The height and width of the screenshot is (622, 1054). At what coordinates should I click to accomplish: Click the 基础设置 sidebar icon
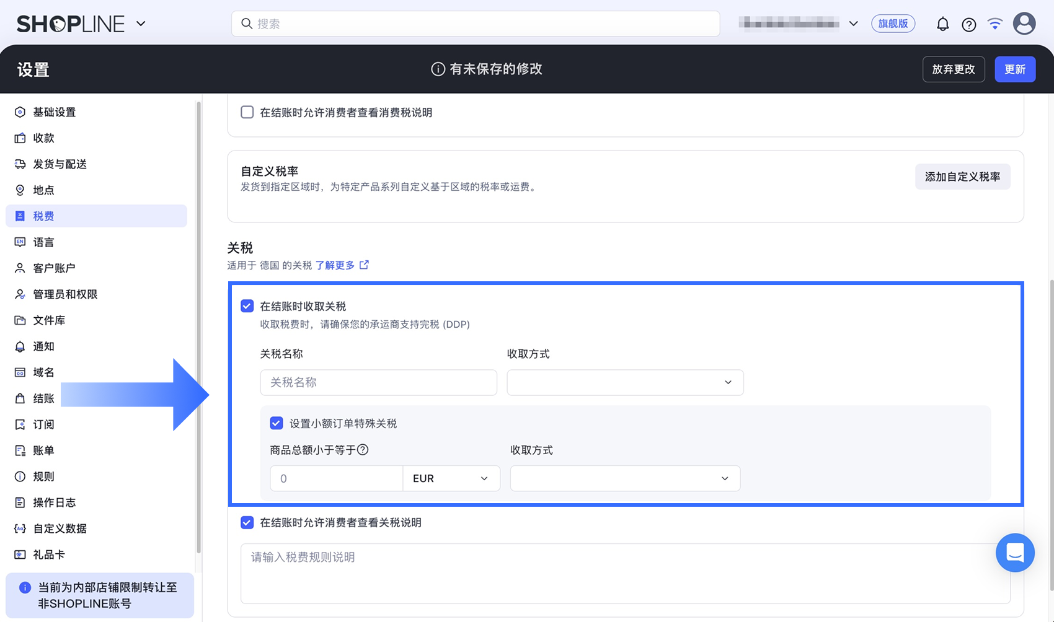20,112
